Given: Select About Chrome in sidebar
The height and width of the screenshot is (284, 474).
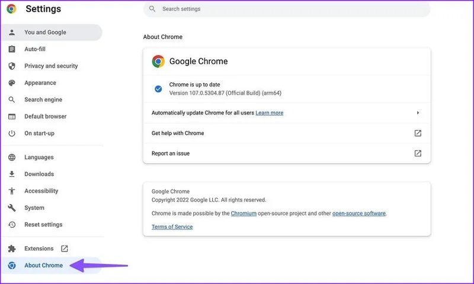Looking at the screenshot, I should click(x=52, y=265).
